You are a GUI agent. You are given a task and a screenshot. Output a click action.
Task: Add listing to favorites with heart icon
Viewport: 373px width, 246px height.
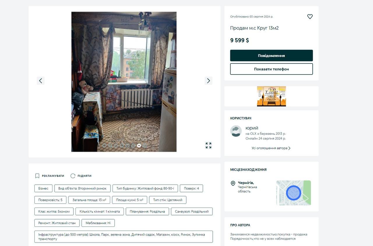(x=310, y=17)
